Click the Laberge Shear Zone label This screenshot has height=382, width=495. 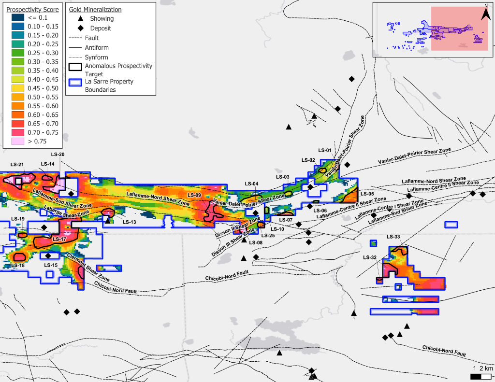point(66,212)
